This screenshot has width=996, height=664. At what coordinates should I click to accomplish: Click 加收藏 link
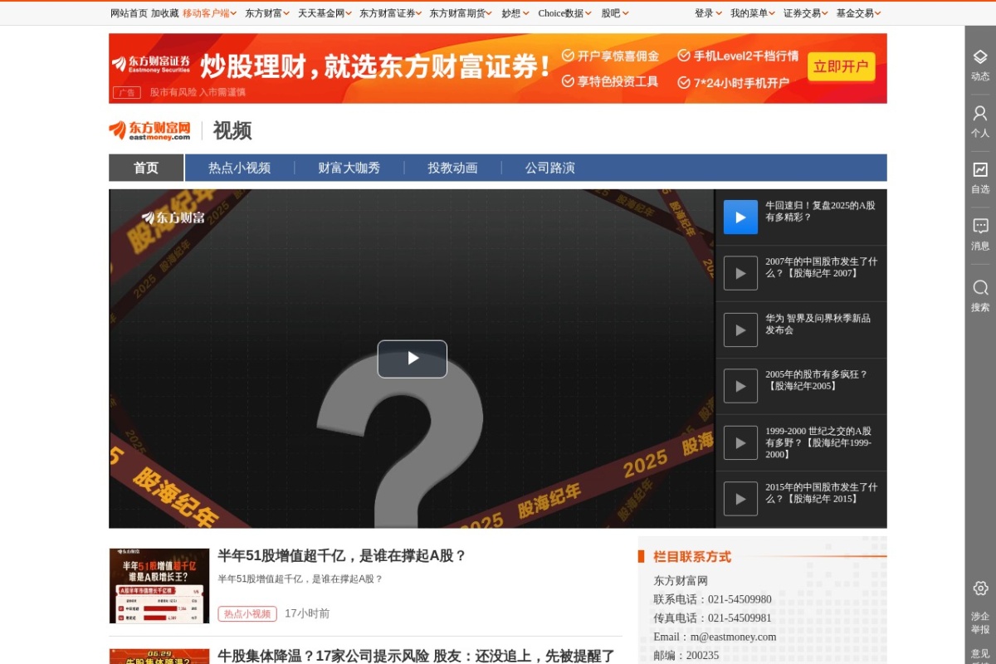(165, 13)
